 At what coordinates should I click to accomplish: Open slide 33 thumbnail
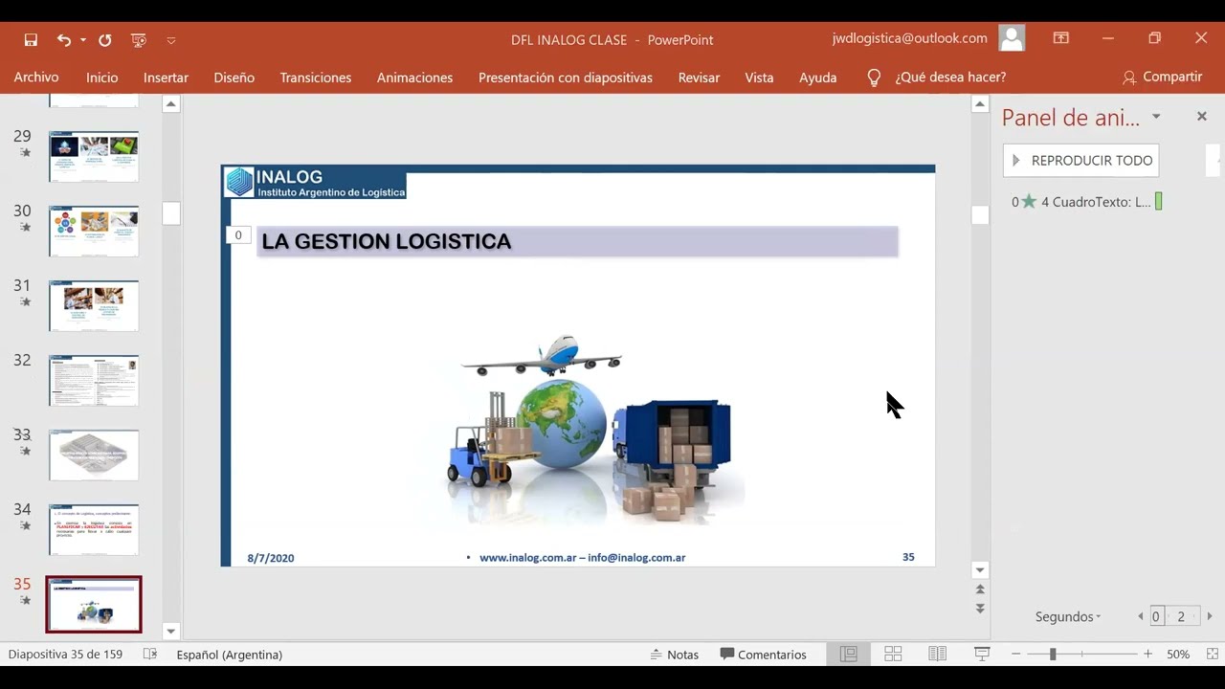[94, 455]
